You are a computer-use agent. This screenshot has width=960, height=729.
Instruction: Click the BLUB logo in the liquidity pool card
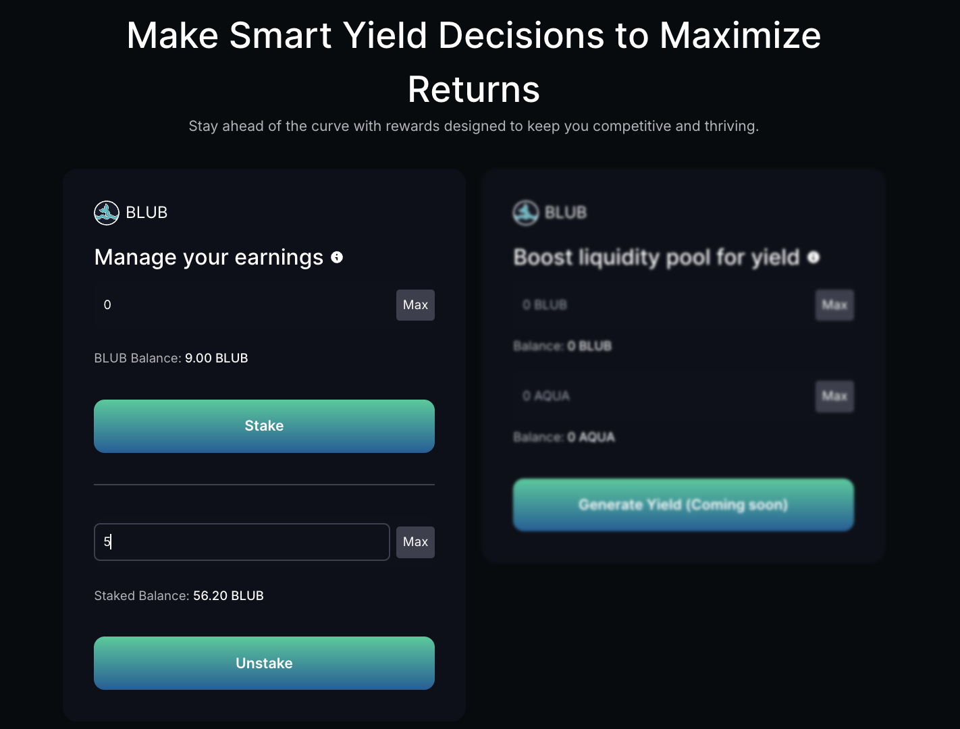(526, 213)
